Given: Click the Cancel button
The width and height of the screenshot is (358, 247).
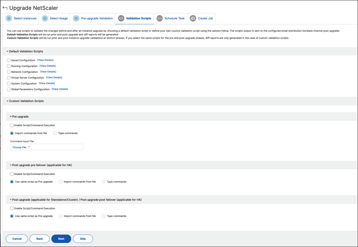Looking at the screenshot, I should coord(17,239).
